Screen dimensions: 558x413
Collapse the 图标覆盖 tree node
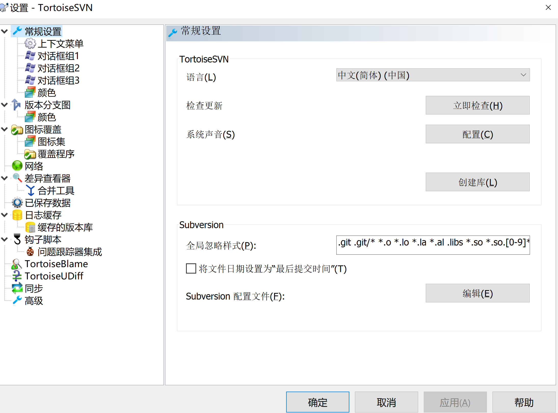point(4,129)
